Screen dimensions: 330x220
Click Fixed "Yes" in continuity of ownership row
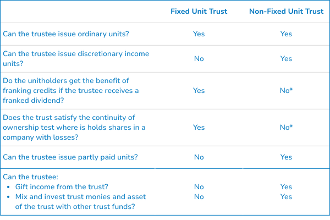point(199,128)
